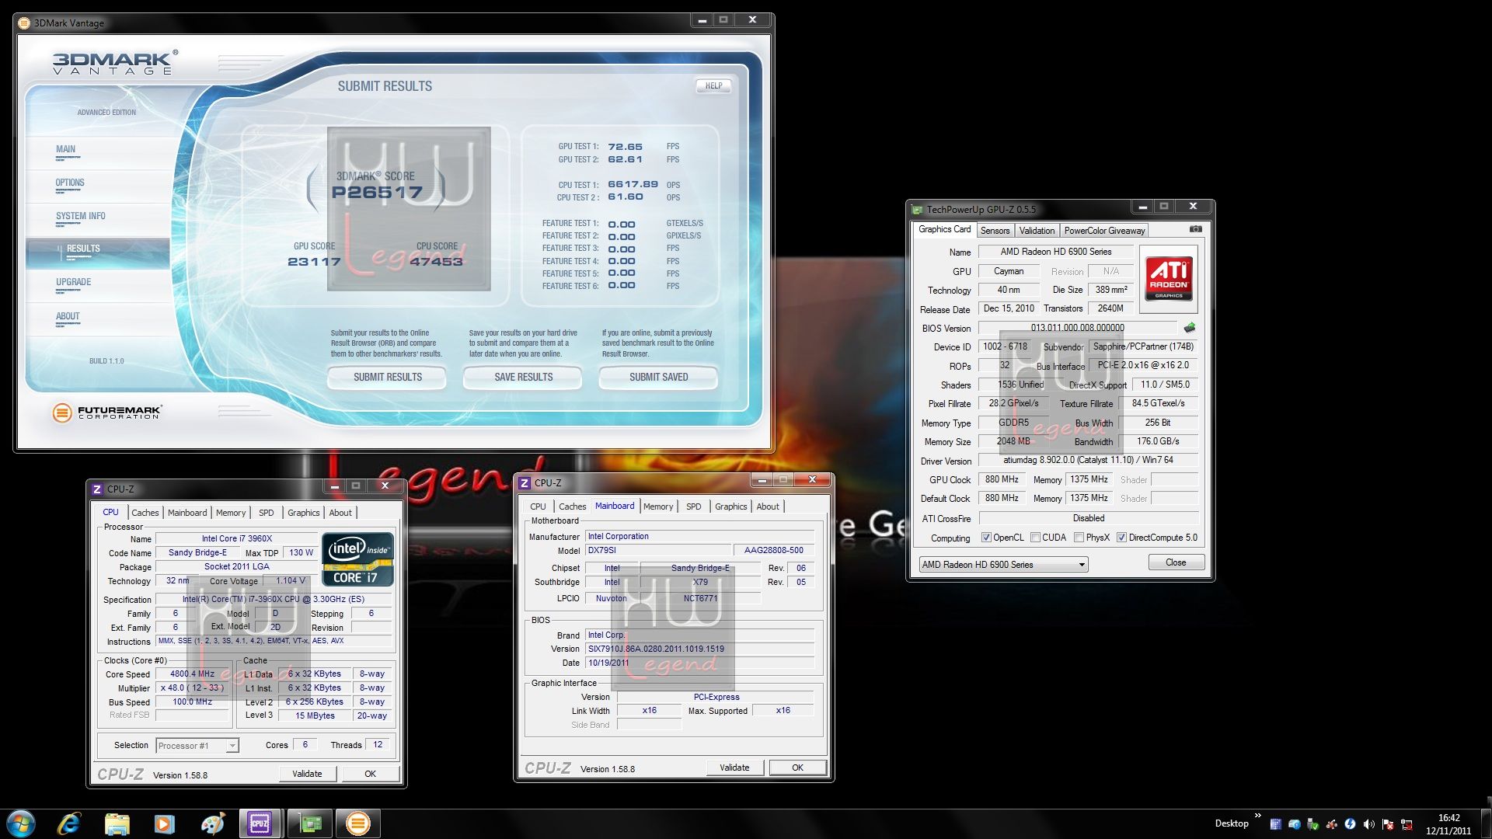The width and height of the screenshot is (1492, 839).
Task: Click the HELP button in 3DMark
Action: pos(713,86)
